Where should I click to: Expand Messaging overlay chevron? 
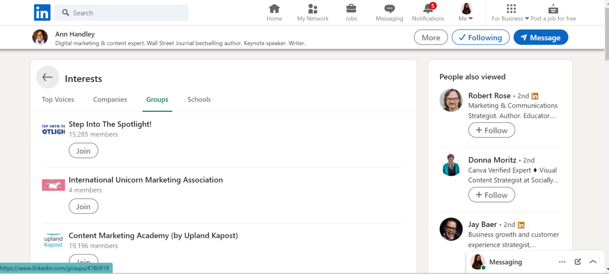(593, 262)
